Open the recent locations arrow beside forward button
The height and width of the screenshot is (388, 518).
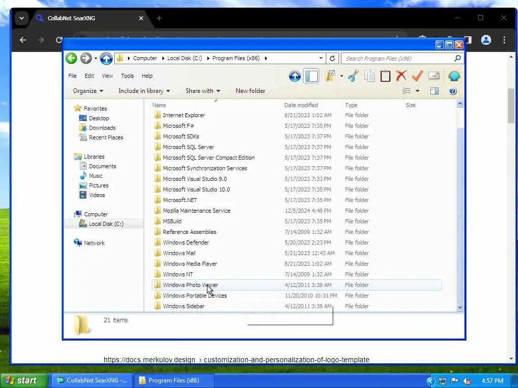(96, 59)
